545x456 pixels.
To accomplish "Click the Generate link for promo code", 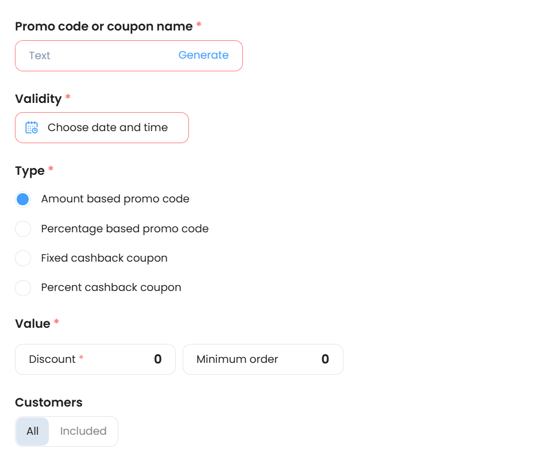I will (x=203, y=55).
